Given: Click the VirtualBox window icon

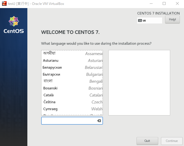Looking at the screenshot, I should (4, 3).
